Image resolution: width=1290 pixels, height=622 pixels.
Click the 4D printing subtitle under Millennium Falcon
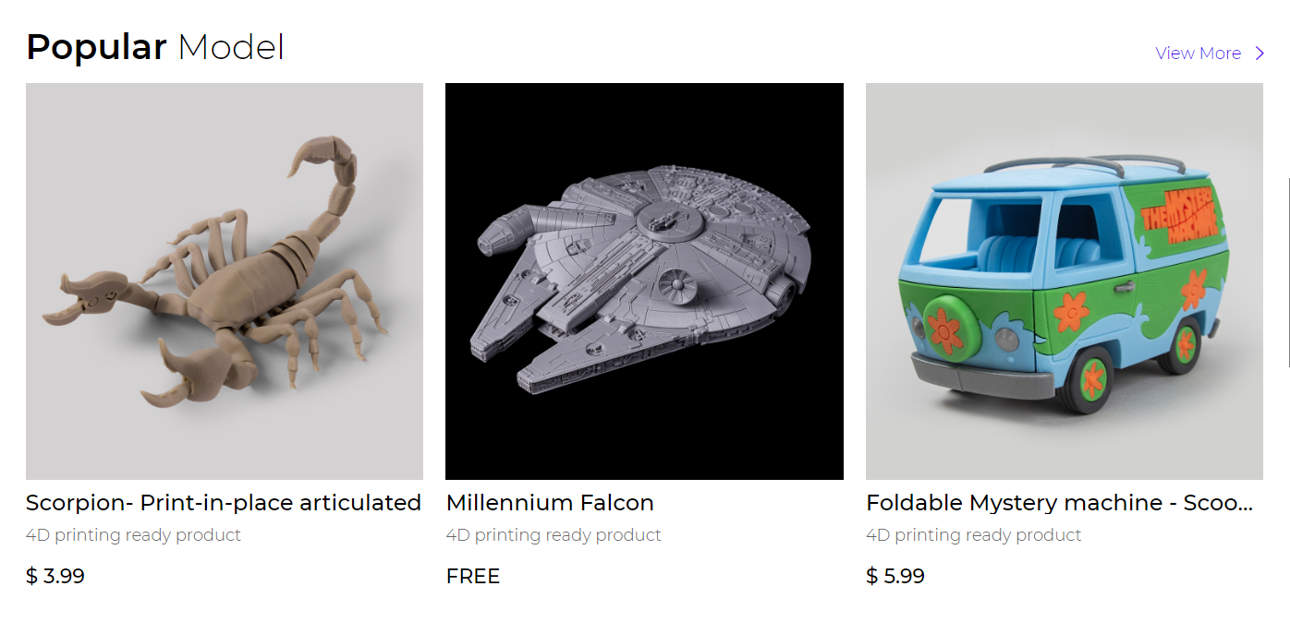click(554, 535)
